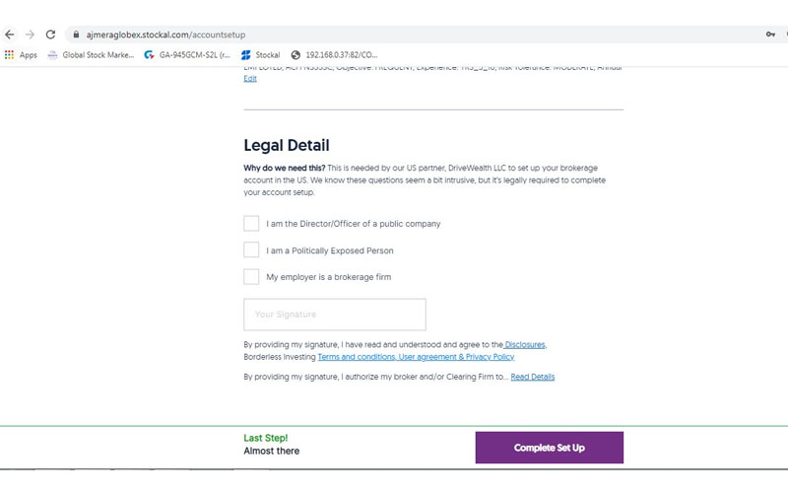Click the Edit link above Legal Detail
788x493 pixels.
pos(250,79)
